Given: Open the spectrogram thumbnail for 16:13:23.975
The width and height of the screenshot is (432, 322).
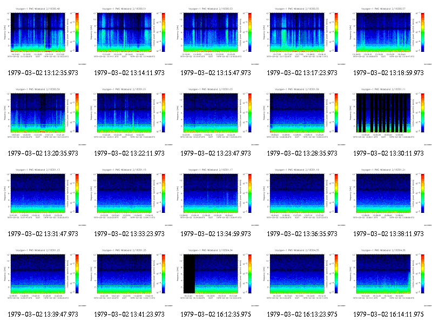Looking at the screenshot, I should coord(302,277).
